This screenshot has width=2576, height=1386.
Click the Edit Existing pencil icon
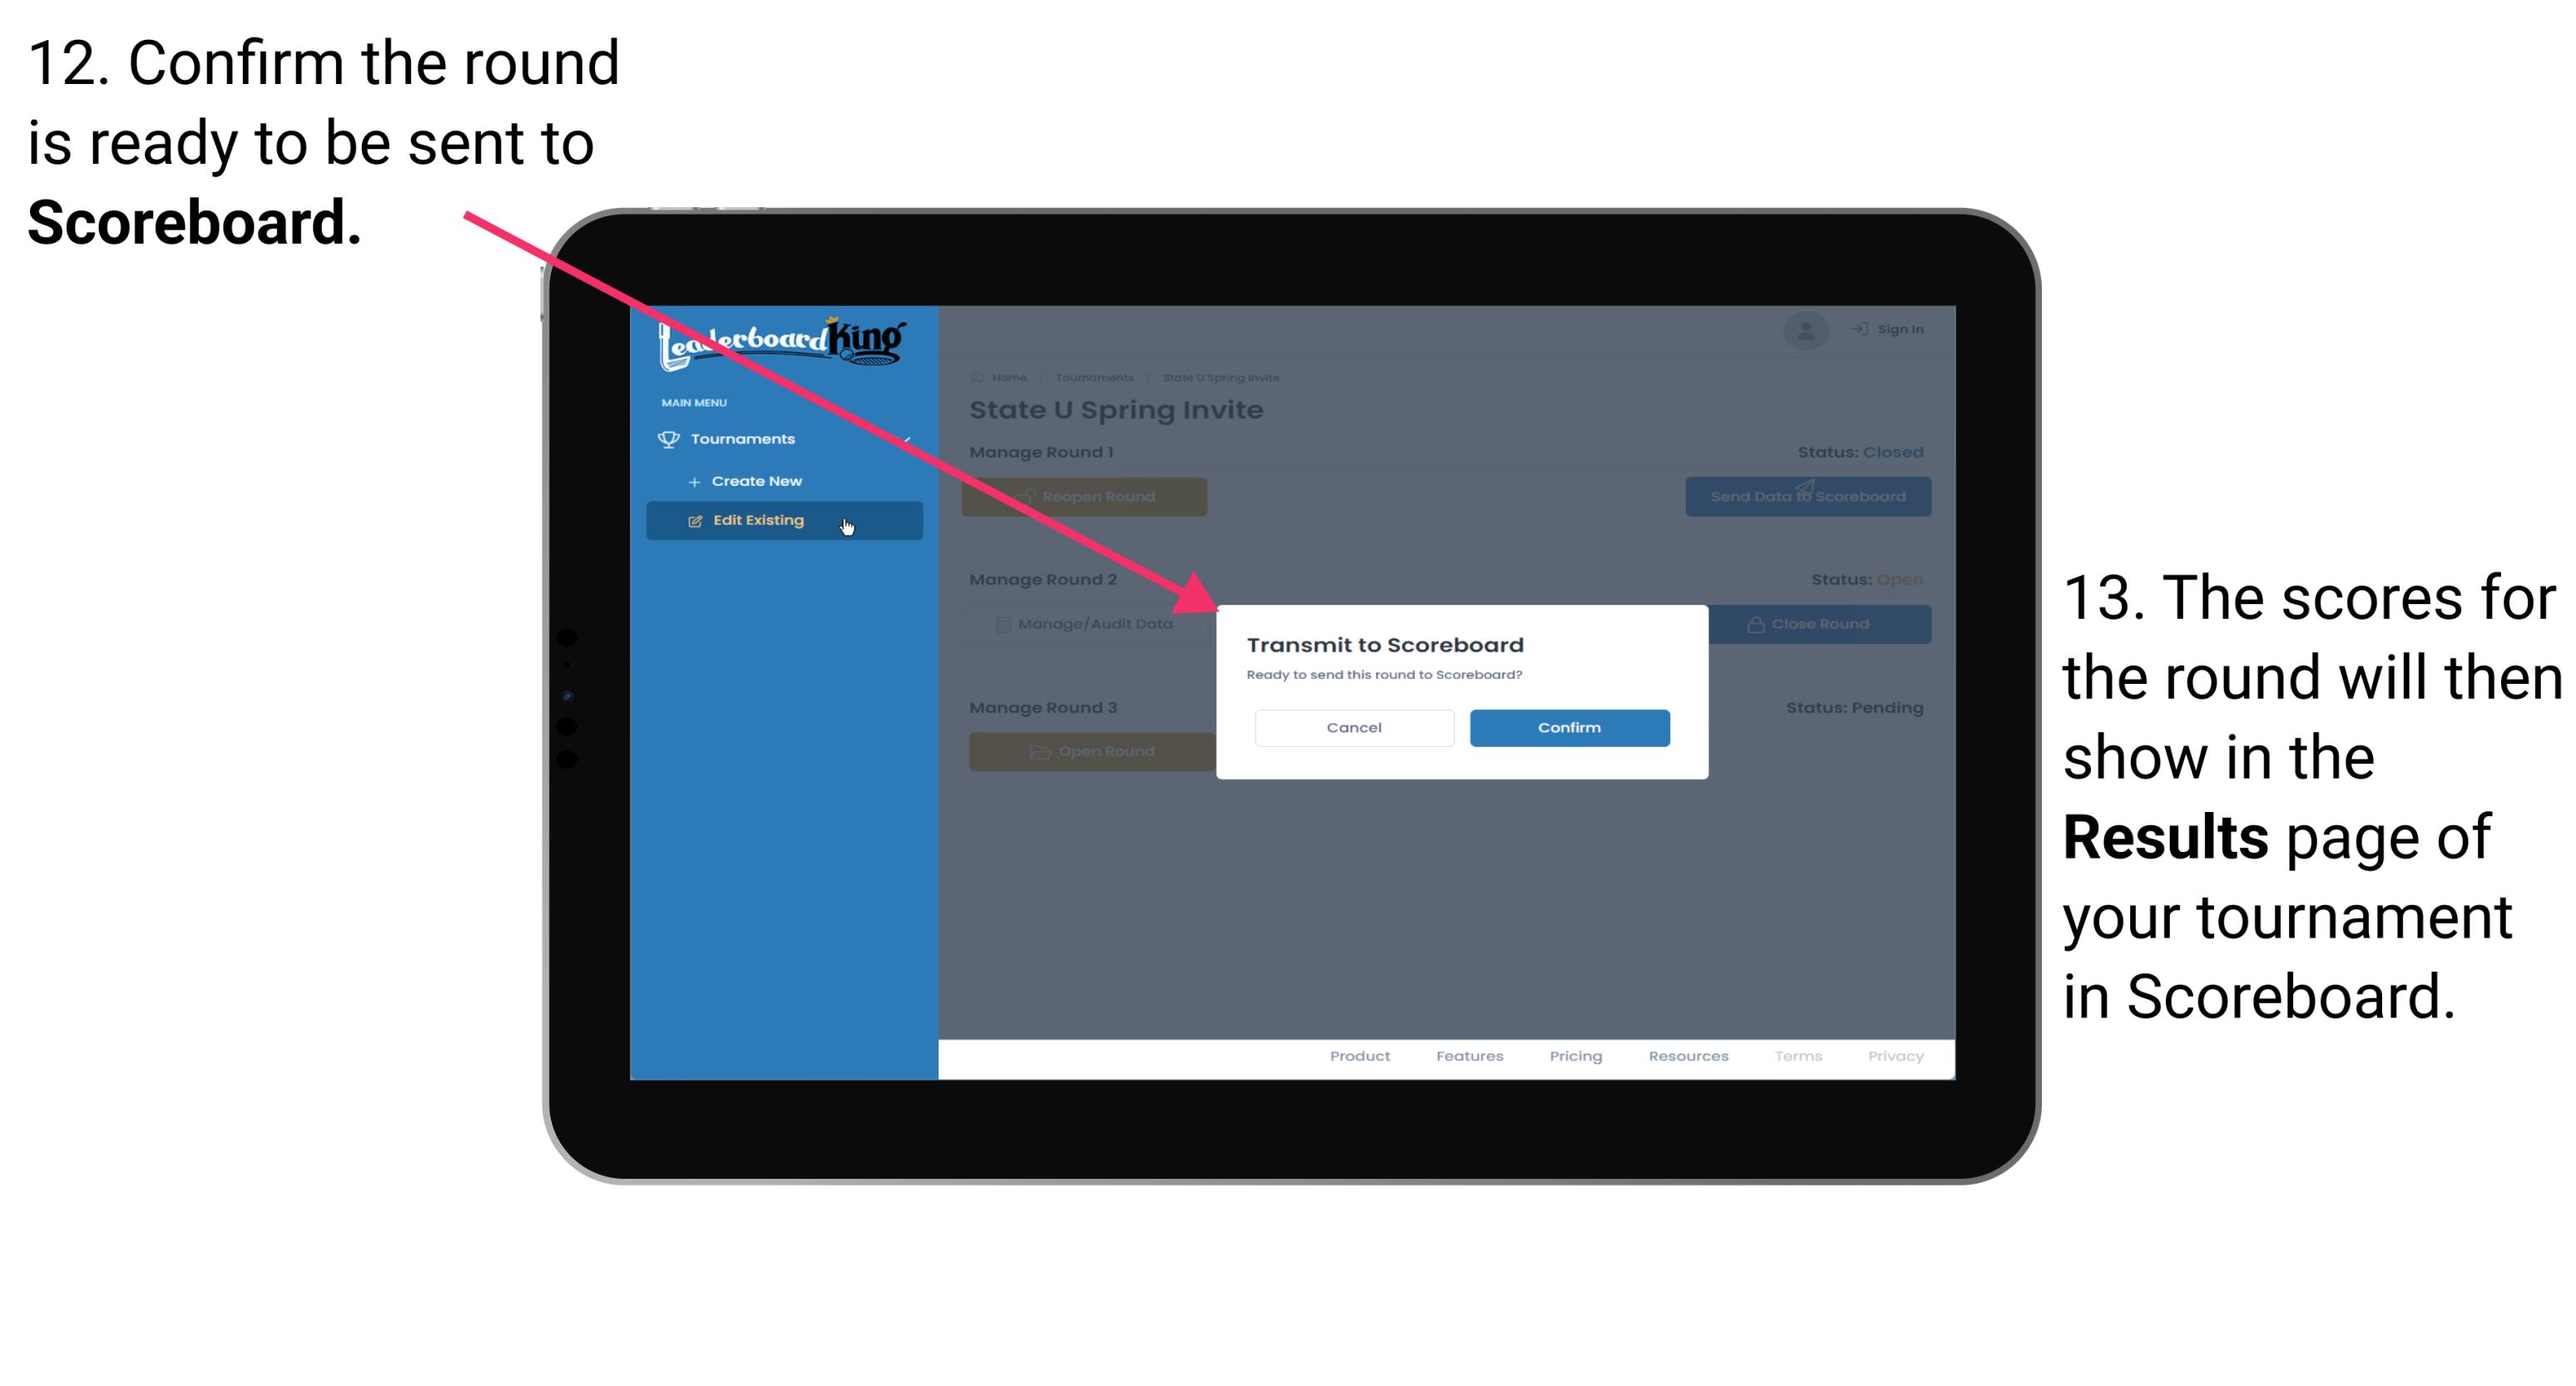696,521
